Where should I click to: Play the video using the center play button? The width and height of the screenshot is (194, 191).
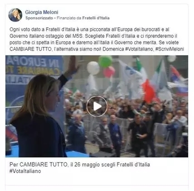pos(97,106)
